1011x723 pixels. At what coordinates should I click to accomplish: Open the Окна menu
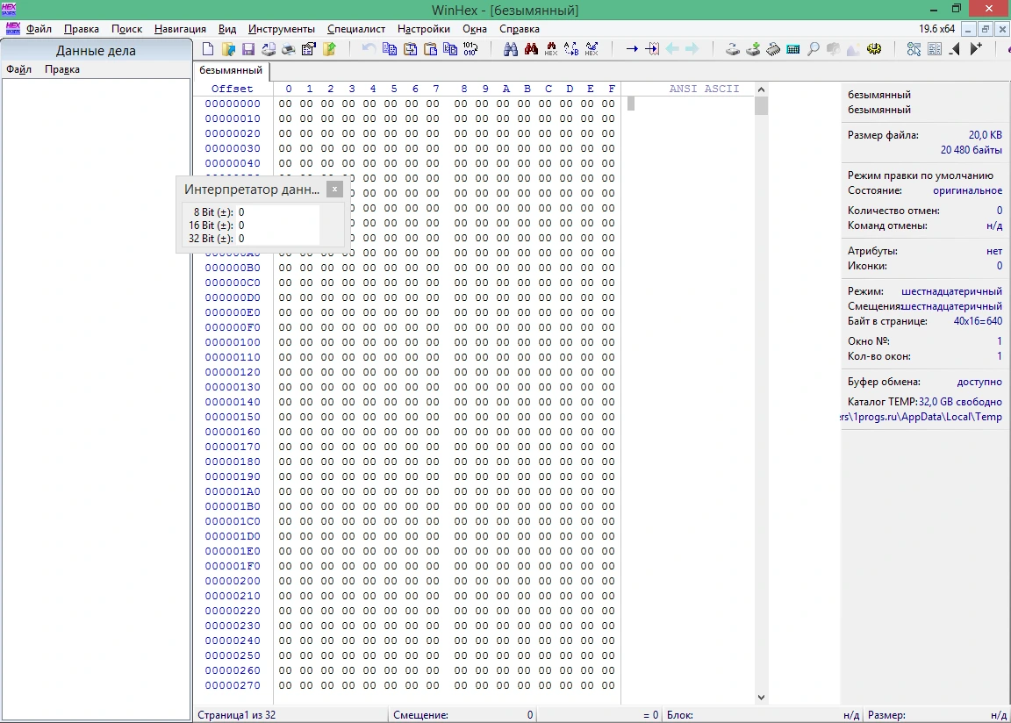pos(475,29)
